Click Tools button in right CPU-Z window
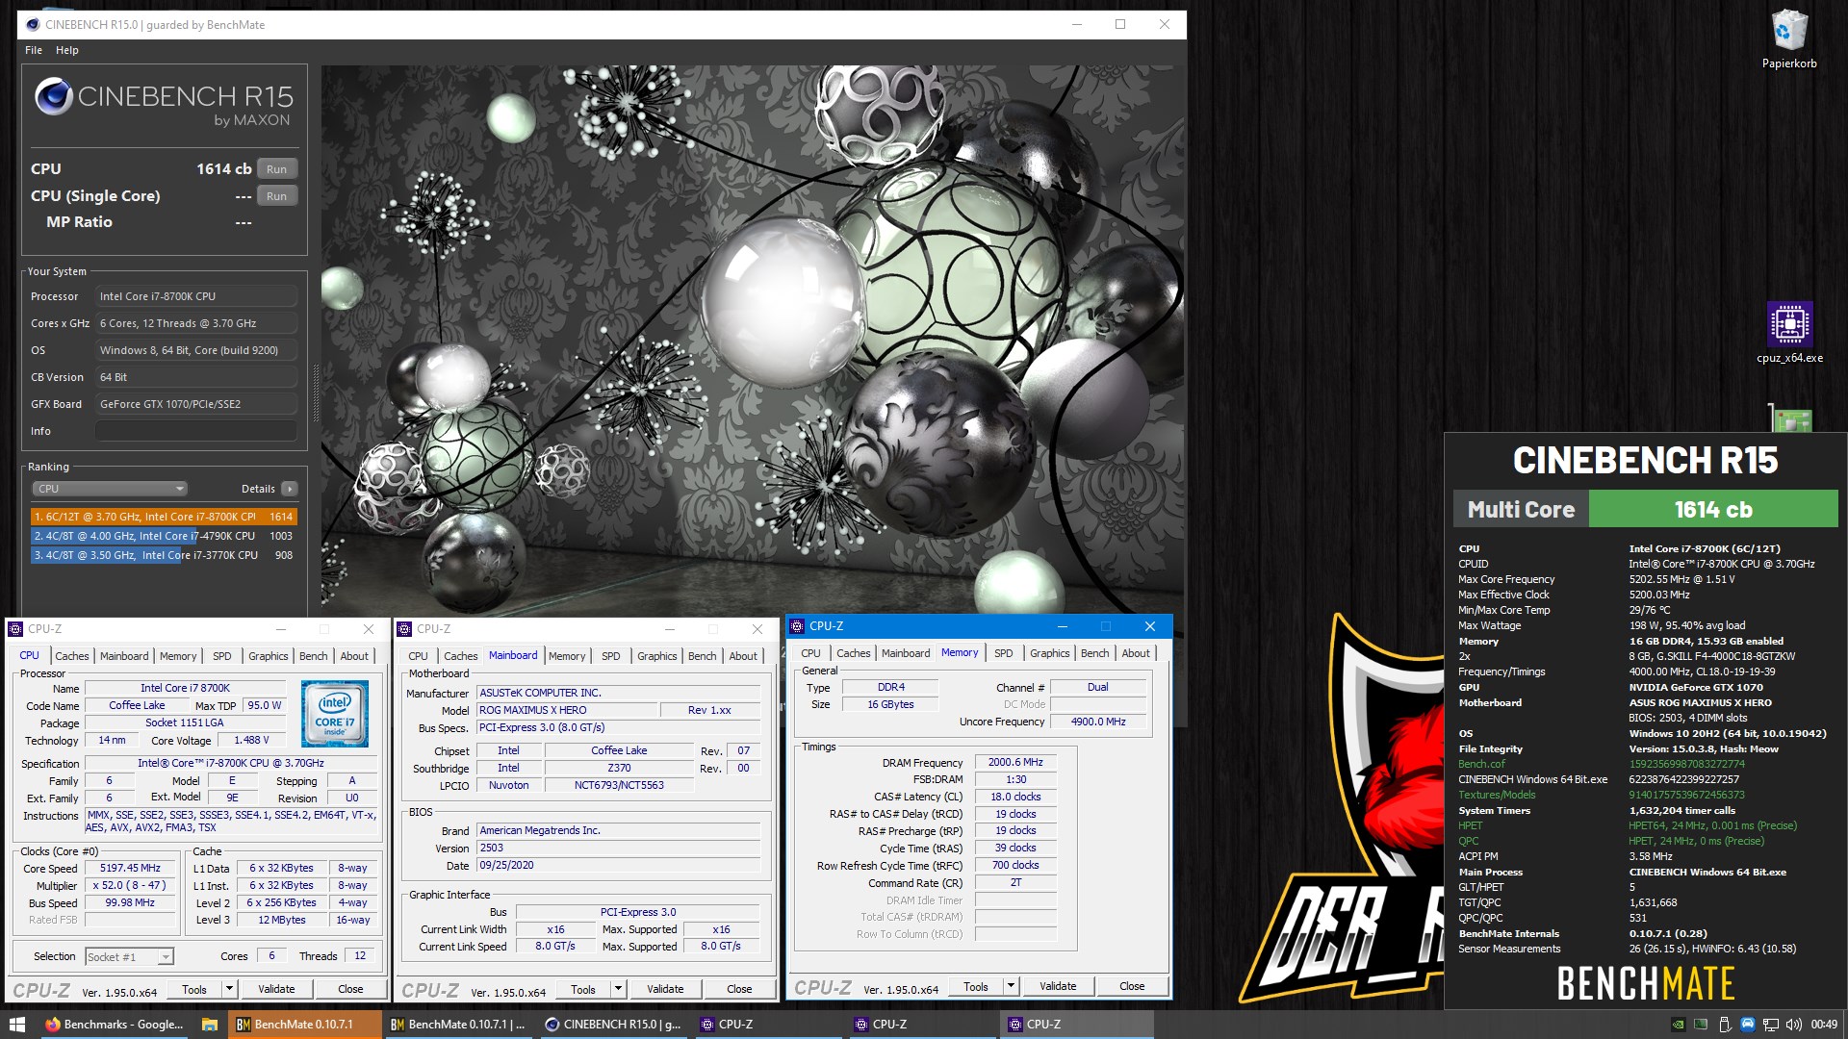The height and width of the screenshot is (1039, 1848). (976, 986)
